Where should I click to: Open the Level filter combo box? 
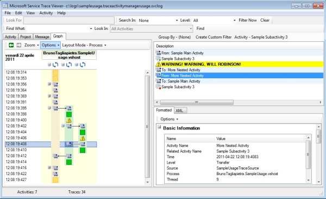pos(214,21)
